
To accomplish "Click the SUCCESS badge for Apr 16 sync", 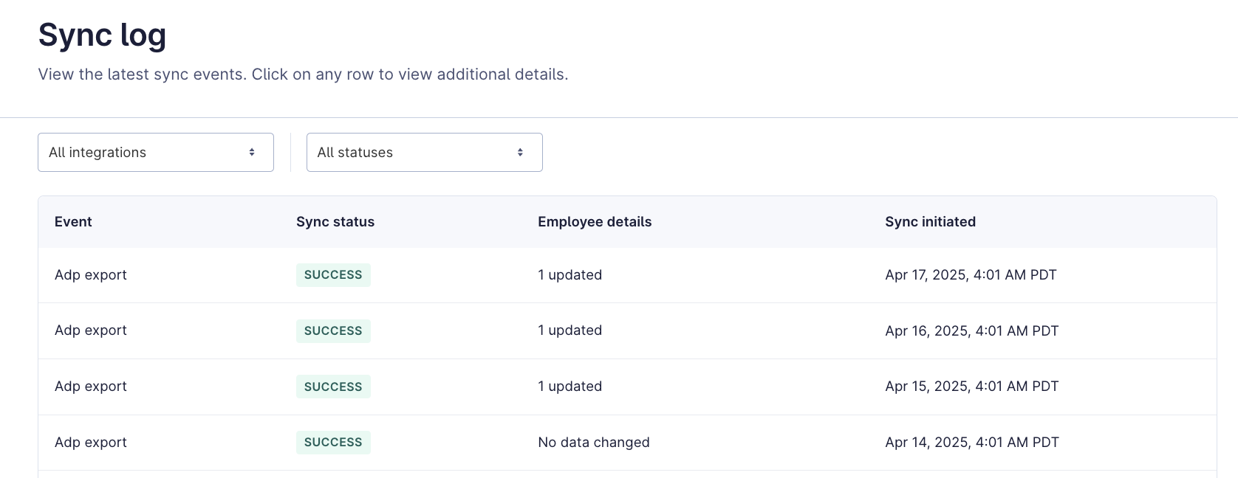I will coord(333,331).
